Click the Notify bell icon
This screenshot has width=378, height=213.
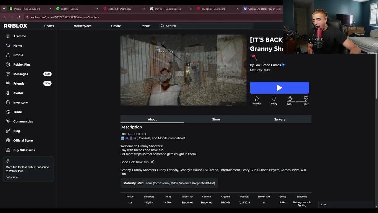(x=274, y=99)
